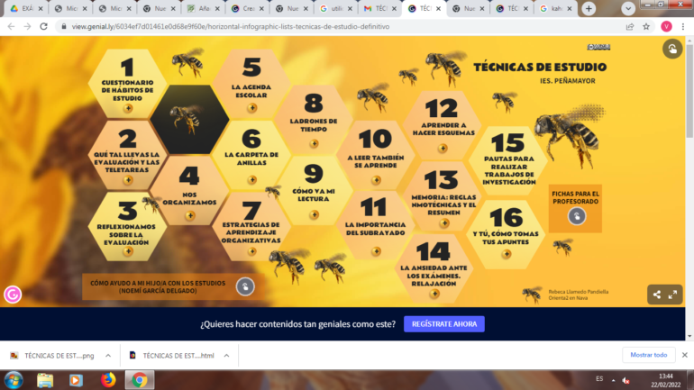
Task: Open Chrome three-dot menu
Action: pyautogui.click(x=683, y=26)
